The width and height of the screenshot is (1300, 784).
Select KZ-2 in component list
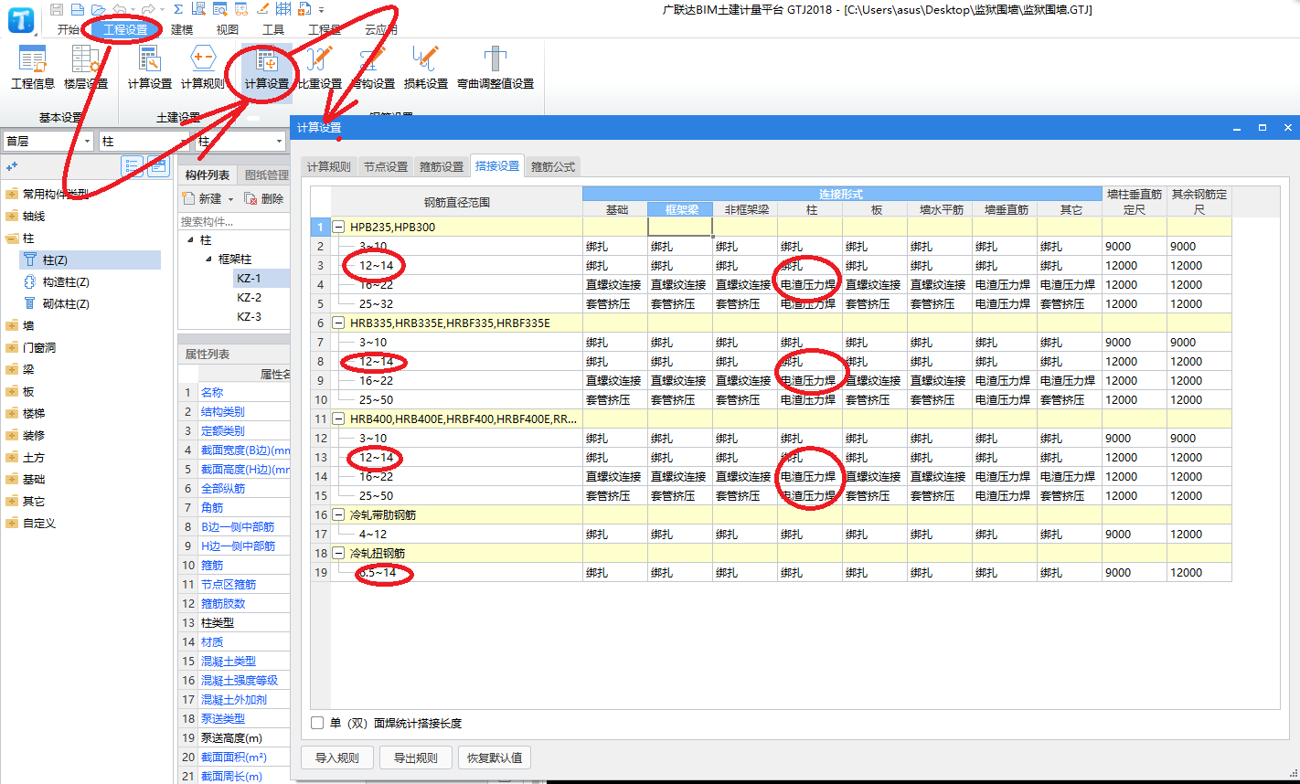(x=249, y=297)
